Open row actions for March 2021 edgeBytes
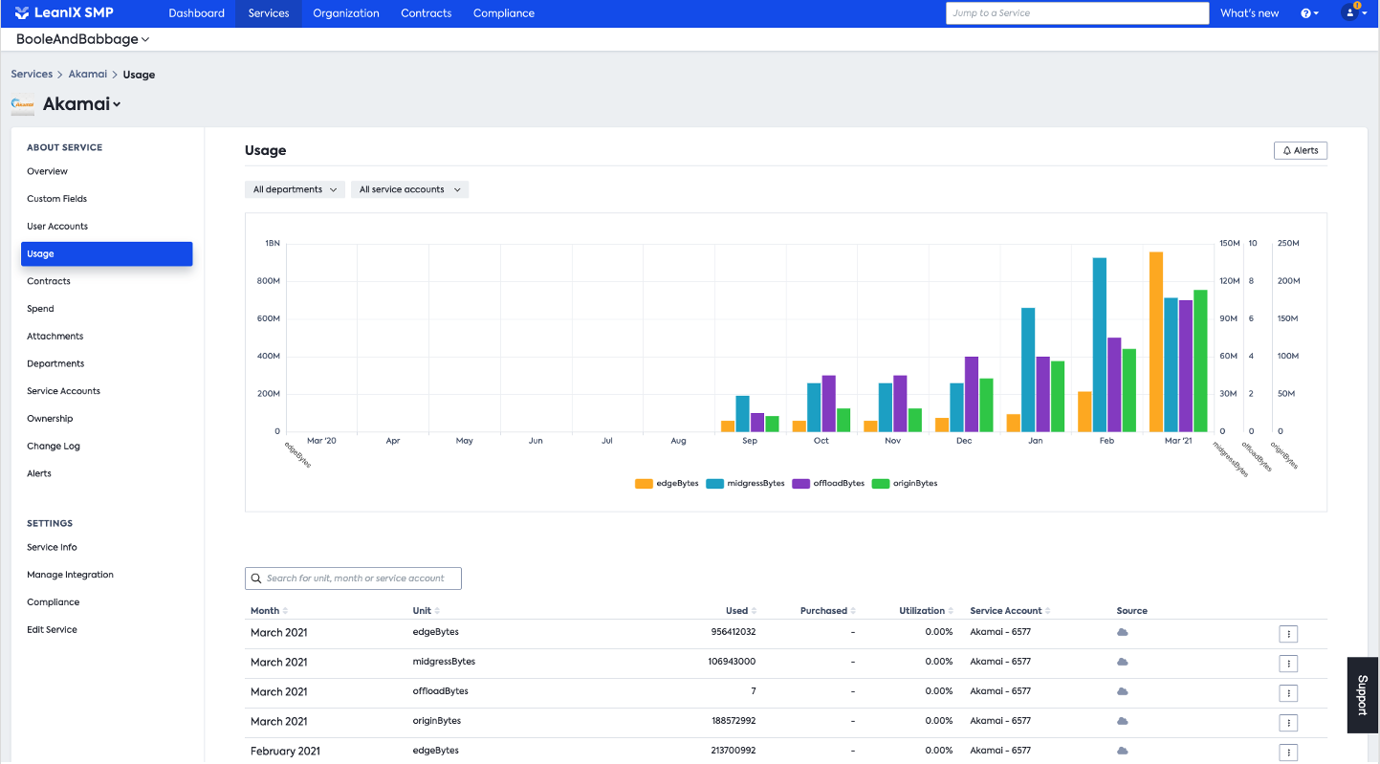Screen dimensions: 1380x764 pyautogui.click(x=1288, y=634)
